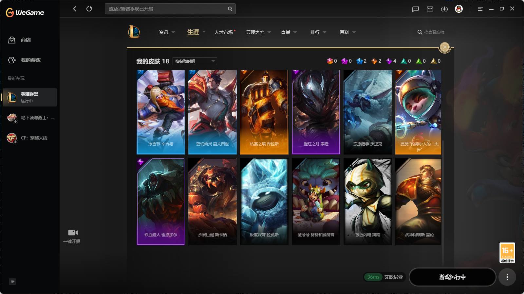Screen dimensions: 524x294
Task: Click the 搜索召唤师 search field
Action: tap(434, 32)
